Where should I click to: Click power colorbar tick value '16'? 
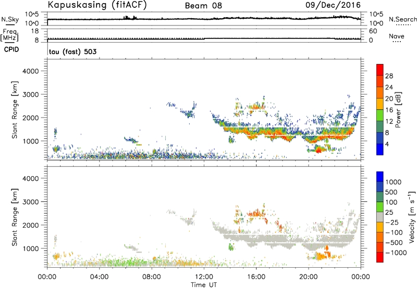(x=389, y=110)
